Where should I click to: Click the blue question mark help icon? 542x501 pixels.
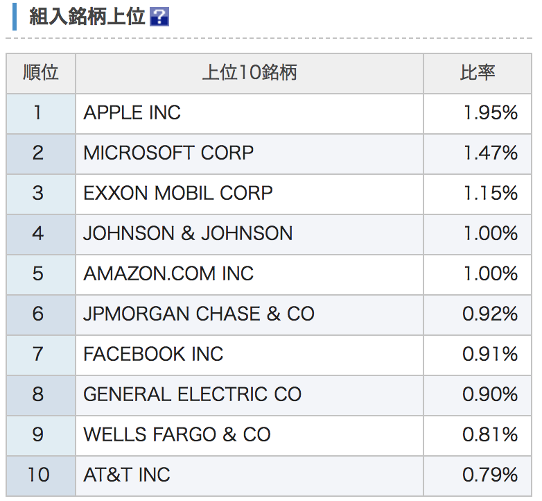point(159,17)
